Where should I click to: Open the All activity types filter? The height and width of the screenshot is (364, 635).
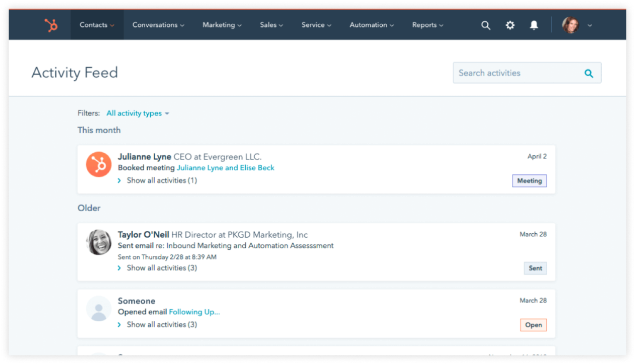[137, 113]
